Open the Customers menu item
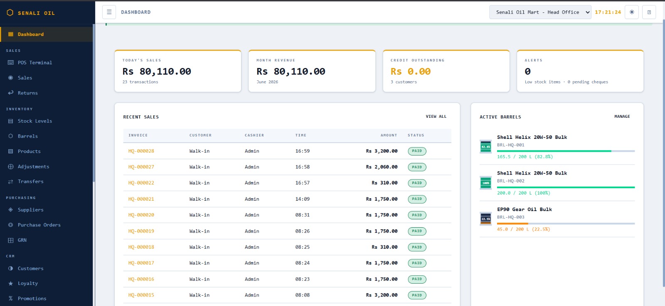 click(x=46, y=269)
